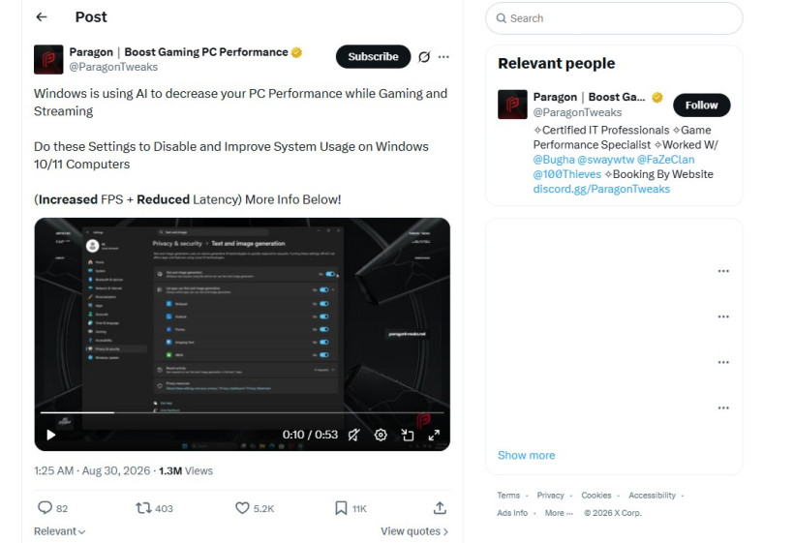794x543 pixels.
Task: Bookmark the post with the bookmark icon
Action: click(x=341, y=507)
